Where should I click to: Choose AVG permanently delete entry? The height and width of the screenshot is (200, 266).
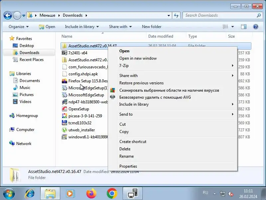173,97
